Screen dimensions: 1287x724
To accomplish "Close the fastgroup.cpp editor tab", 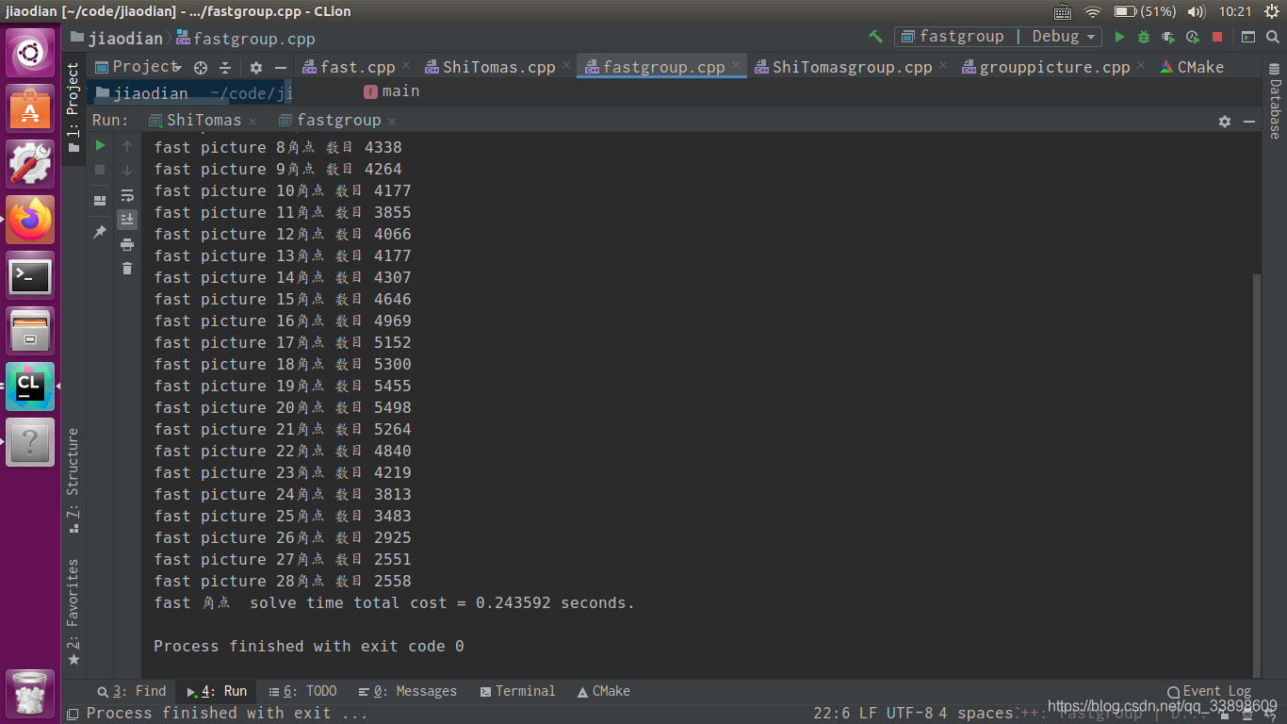I will click(x=735, y=66).
